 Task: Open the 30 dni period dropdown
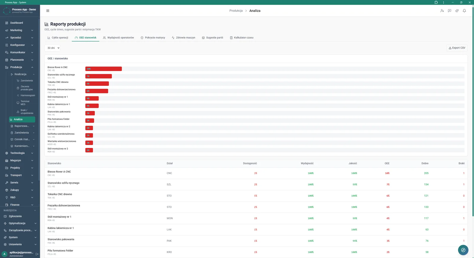point(52,48)
